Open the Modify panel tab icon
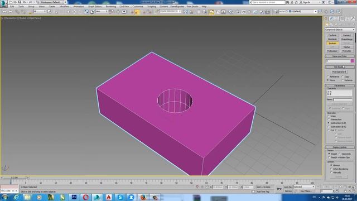 point(331,18)
